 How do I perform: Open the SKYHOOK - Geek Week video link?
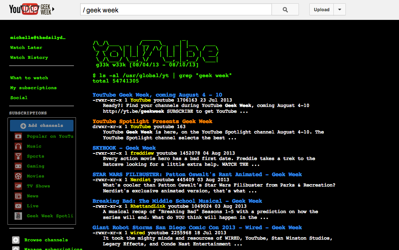click(x=124, y=148)
